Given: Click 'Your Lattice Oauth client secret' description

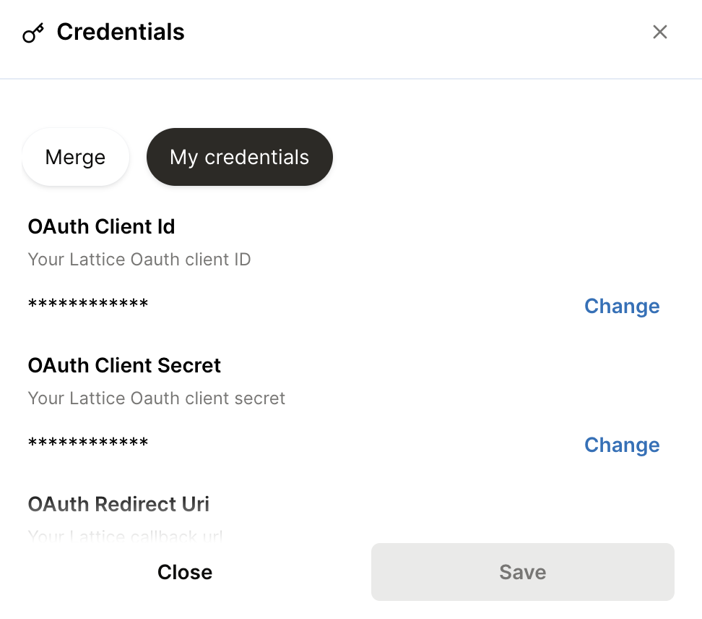Looking at the screenshot, I should coord(156,398).
